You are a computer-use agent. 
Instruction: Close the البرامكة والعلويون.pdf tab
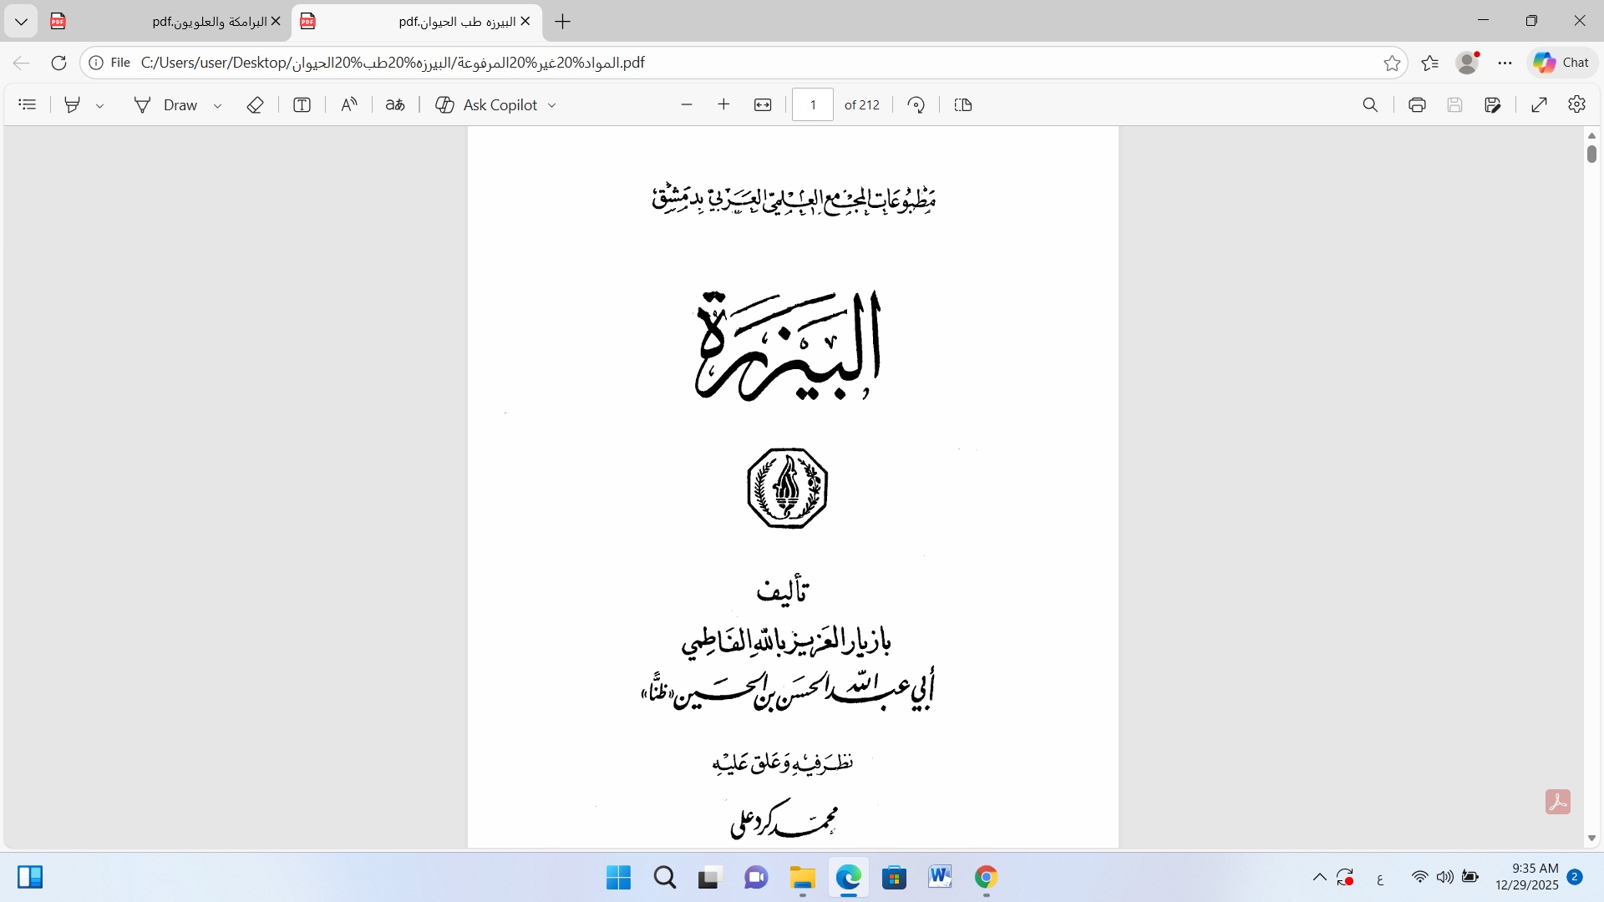(276, 22)
